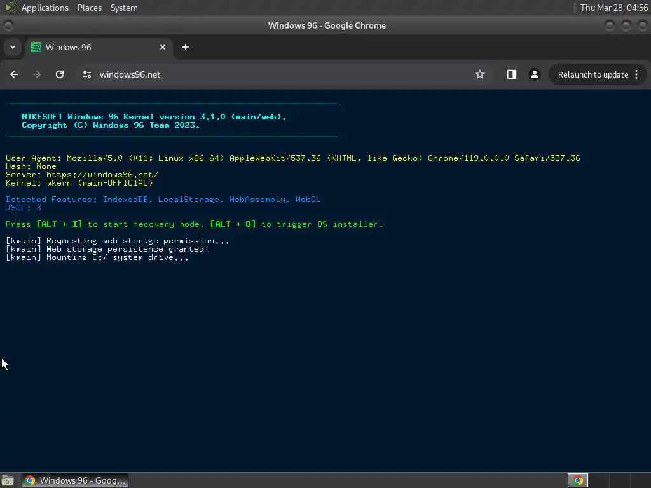Click the clock showing Thu Mar 28
Screen dimensions: 651x488
pos(614,8)
